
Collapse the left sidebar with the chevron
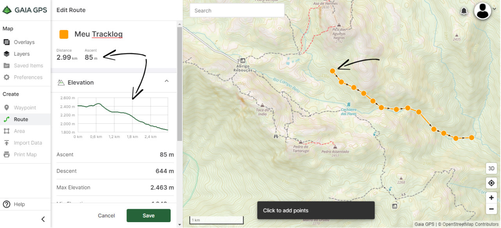coord(43,219)
